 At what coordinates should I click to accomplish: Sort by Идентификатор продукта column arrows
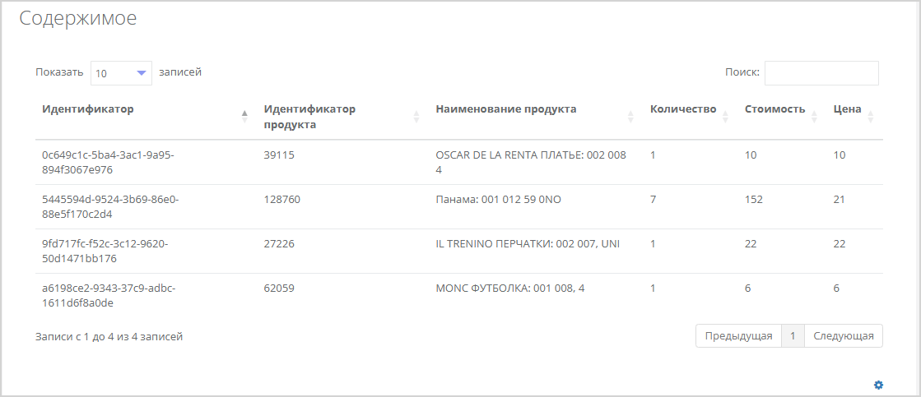(416, 117)
